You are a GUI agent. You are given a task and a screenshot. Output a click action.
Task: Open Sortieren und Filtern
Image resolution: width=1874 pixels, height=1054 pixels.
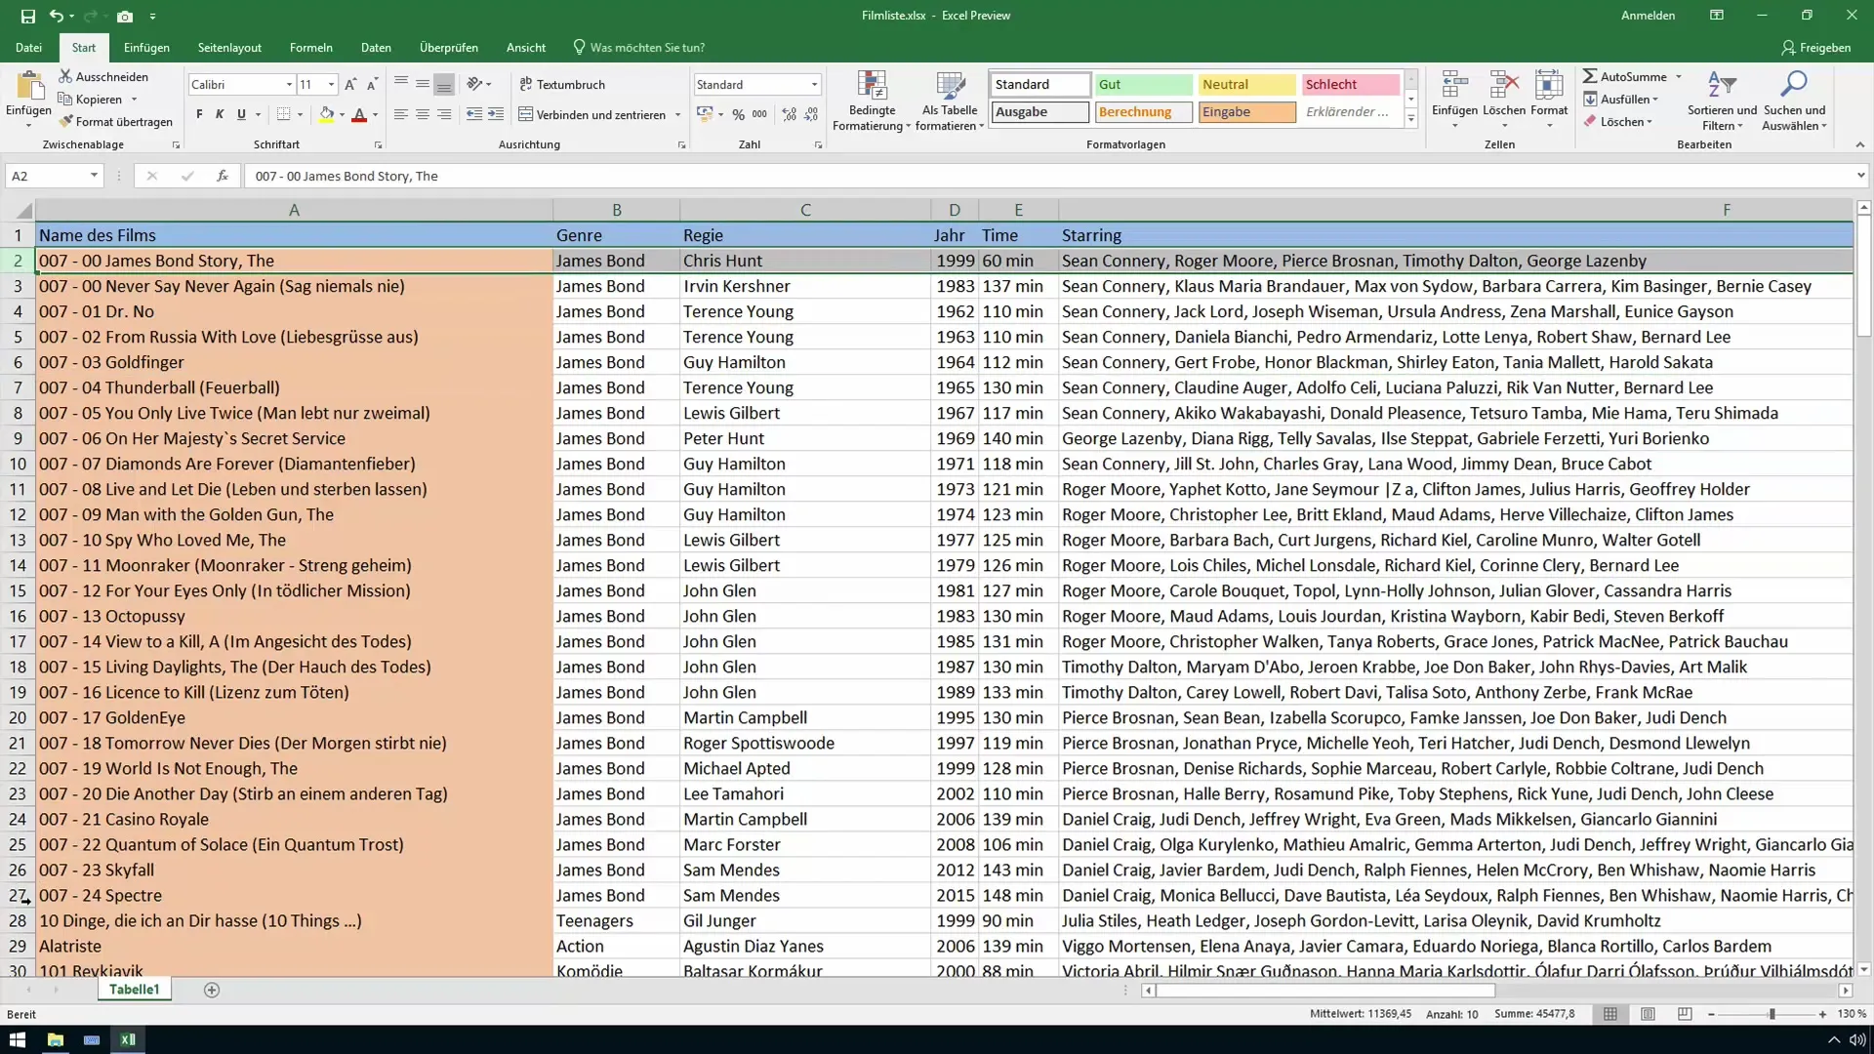[1722, 101]
